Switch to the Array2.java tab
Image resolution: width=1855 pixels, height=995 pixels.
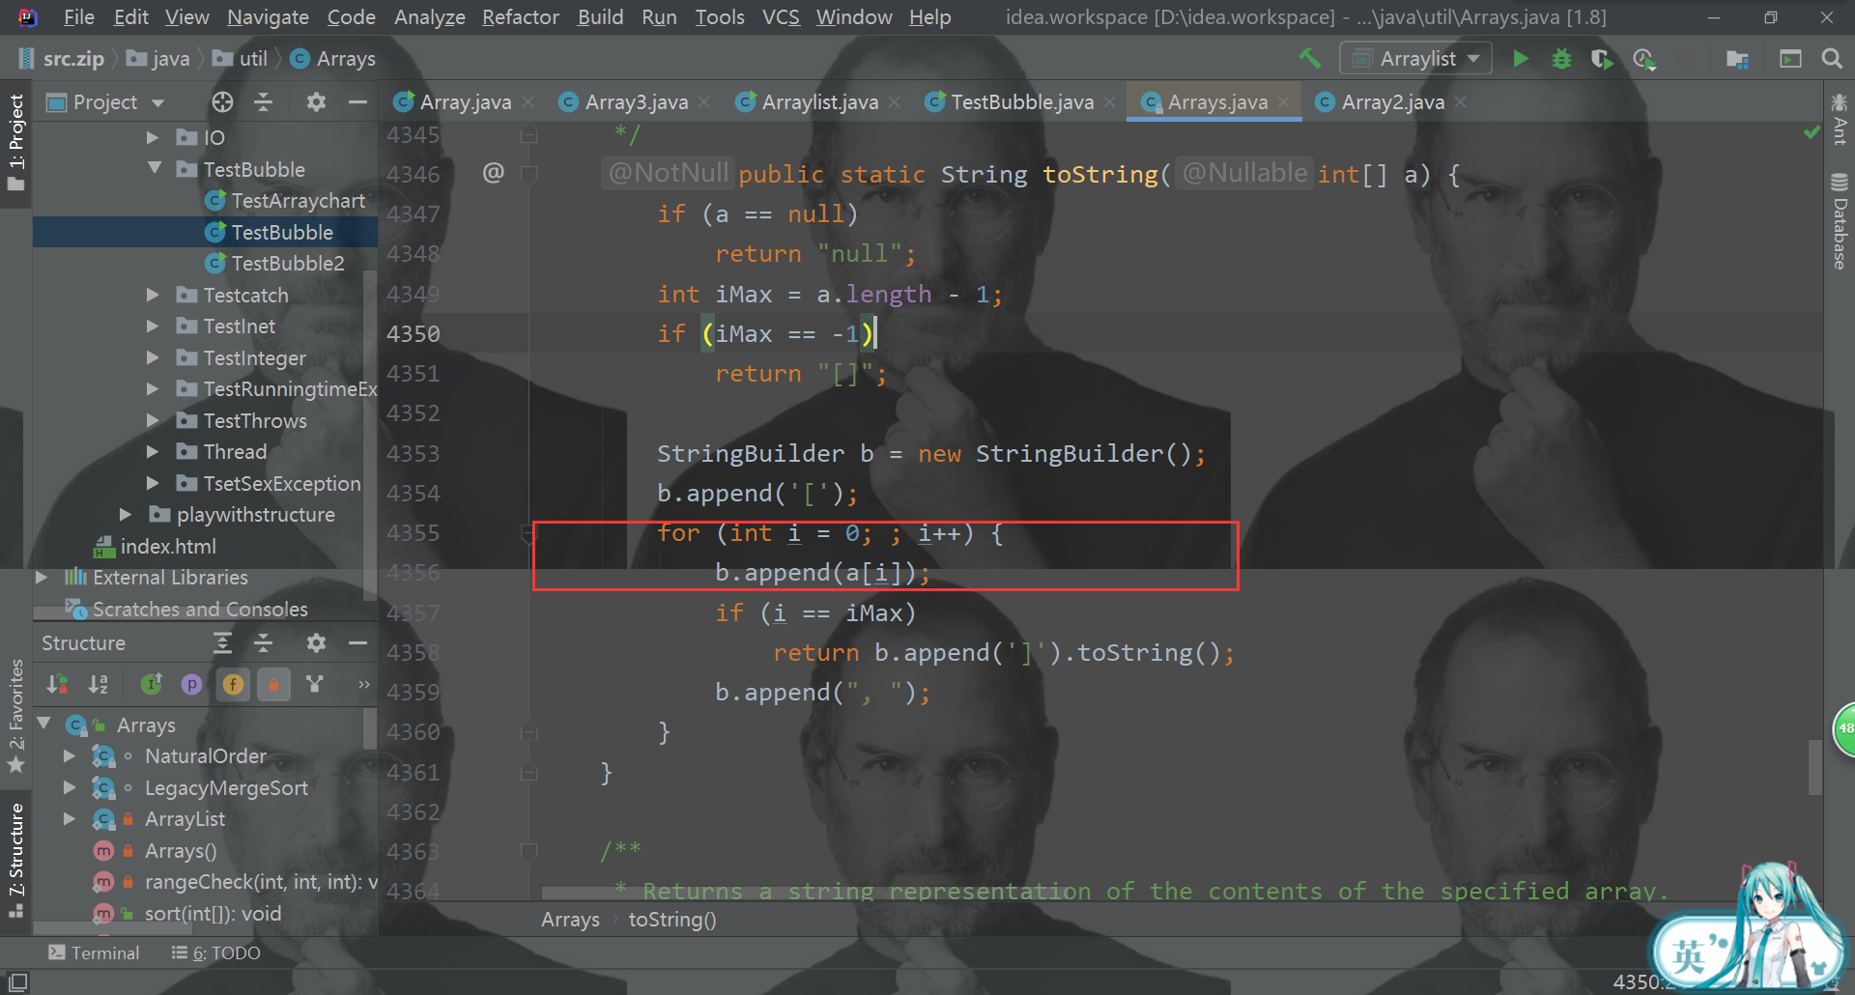click(1392, 102)
